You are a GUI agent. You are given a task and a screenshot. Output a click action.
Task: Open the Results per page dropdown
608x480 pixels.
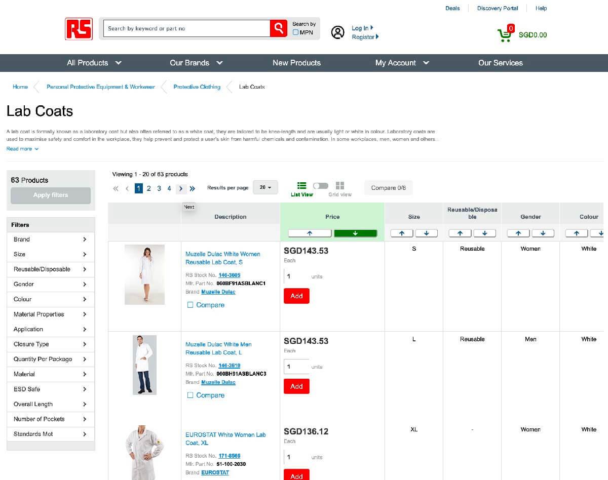click(265, 187)
